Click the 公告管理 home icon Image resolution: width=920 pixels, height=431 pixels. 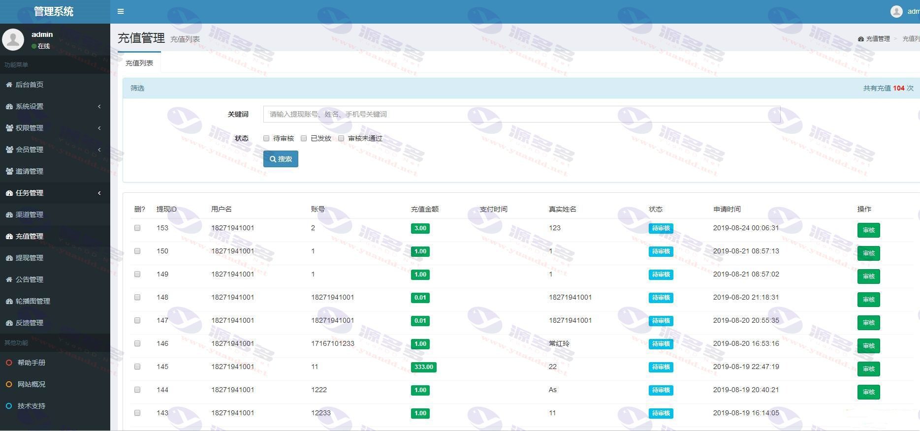9,279
